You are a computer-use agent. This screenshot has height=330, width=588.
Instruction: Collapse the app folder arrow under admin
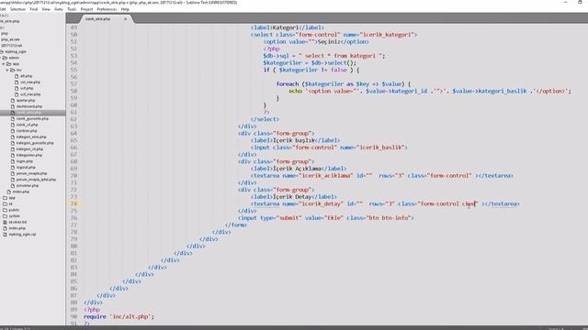point(4,64)
